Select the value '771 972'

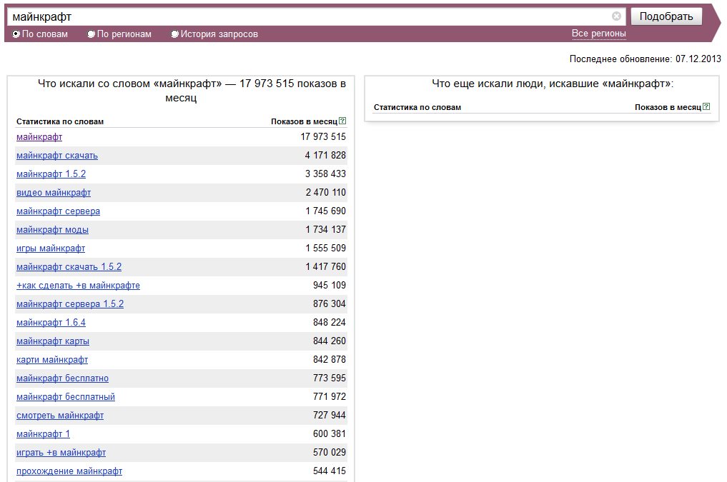coord(330,396)
